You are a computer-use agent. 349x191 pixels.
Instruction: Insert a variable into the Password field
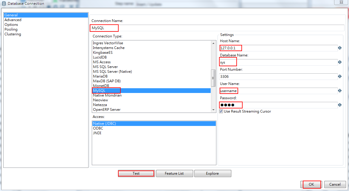[340, 105]
